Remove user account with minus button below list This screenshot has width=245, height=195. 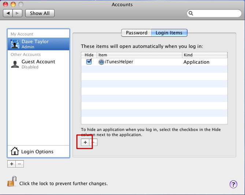(x=19, y=164)
